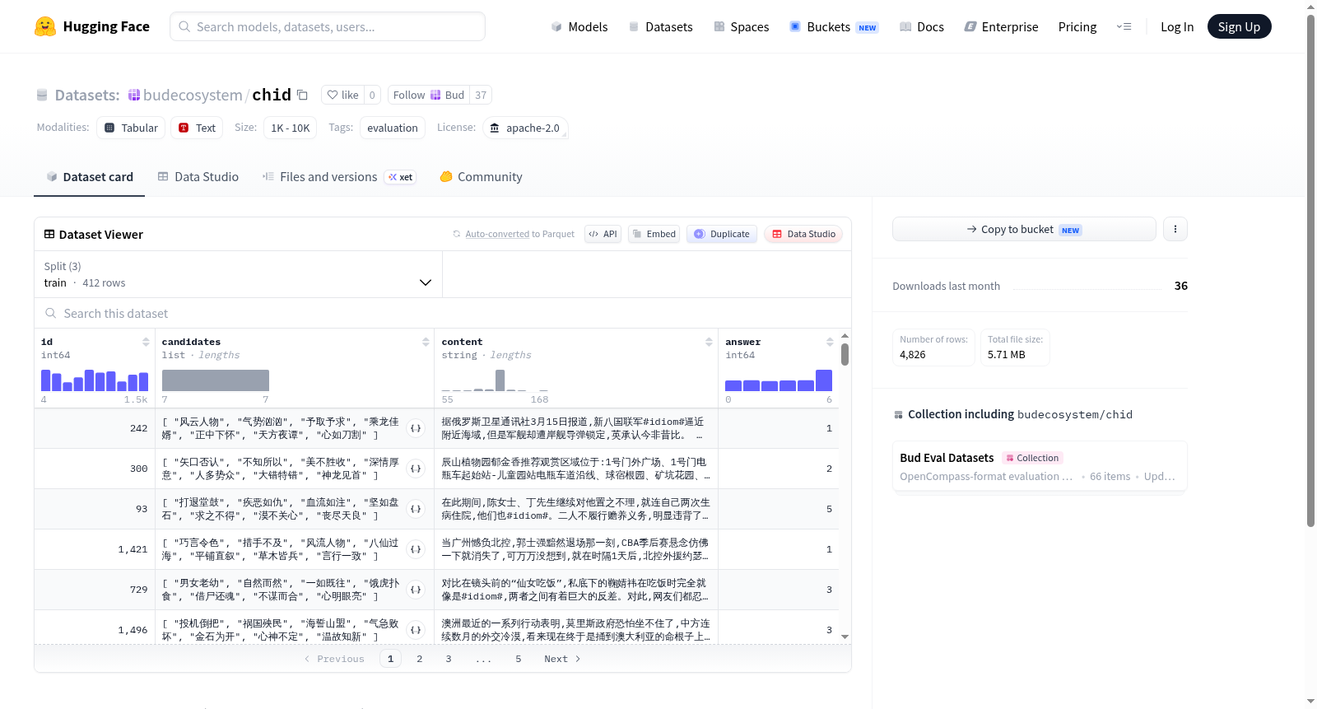1317x709 pixels.
Task: Click the Log In link
Action: 1177,26
